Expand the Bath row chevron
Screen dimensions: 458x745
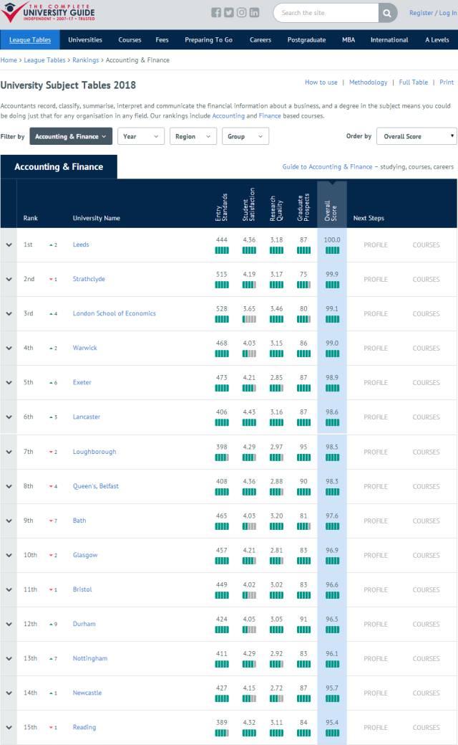[x=9, y=521]
